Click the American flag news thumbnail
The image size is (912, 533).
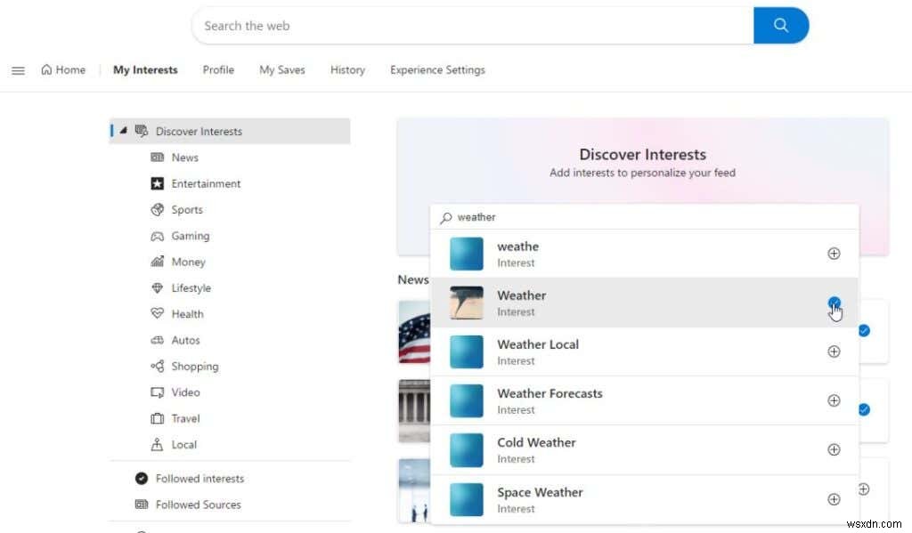(x=414, y=331)
